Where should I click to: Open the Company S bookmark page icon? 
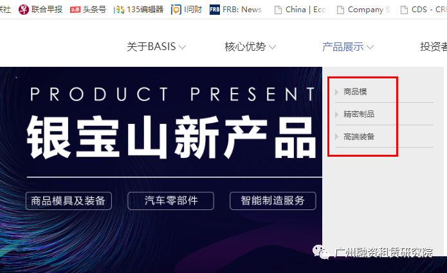pos(340,10)
